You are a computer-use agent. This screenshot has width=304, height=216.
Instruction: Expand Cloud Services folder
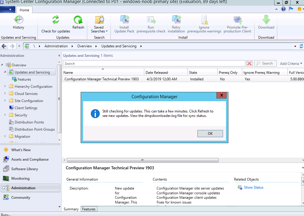(5, 93)
